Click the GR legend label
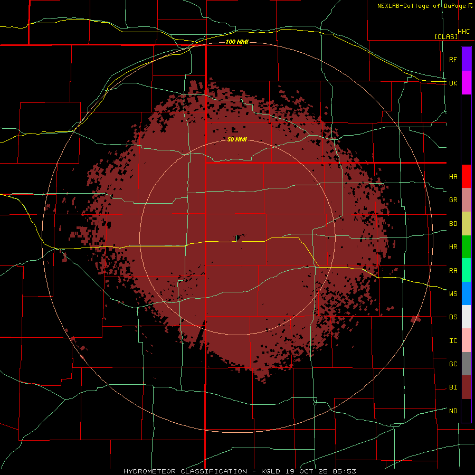The height and width of the screenshot is (475, 475). (x=453, y=200)
